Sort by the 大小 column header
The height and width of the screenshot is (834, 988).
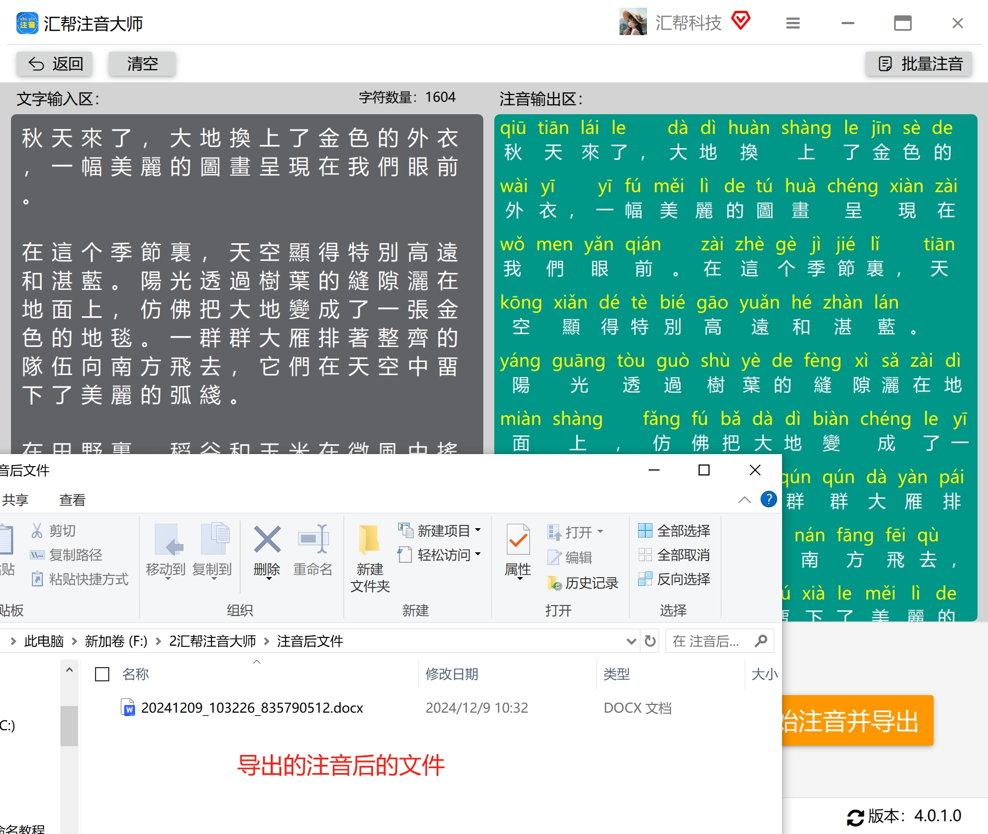click(764, 674)
